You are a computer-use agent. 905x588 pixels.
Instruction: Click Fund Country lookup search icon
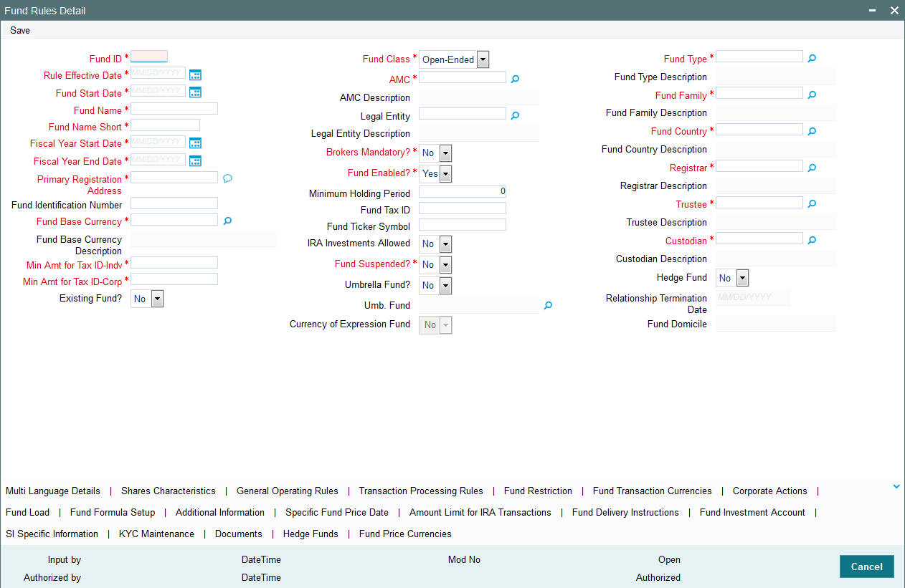[812, 131]
